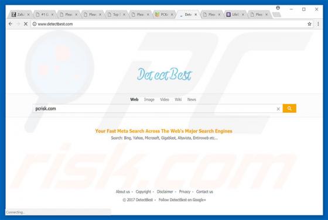Close the PCk tab

click(172, 15)
